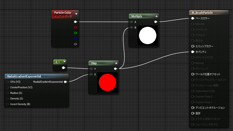Click the UVs (V2) input pin
The height and width of the screenshot is (131, 233).
pos(8,82)
